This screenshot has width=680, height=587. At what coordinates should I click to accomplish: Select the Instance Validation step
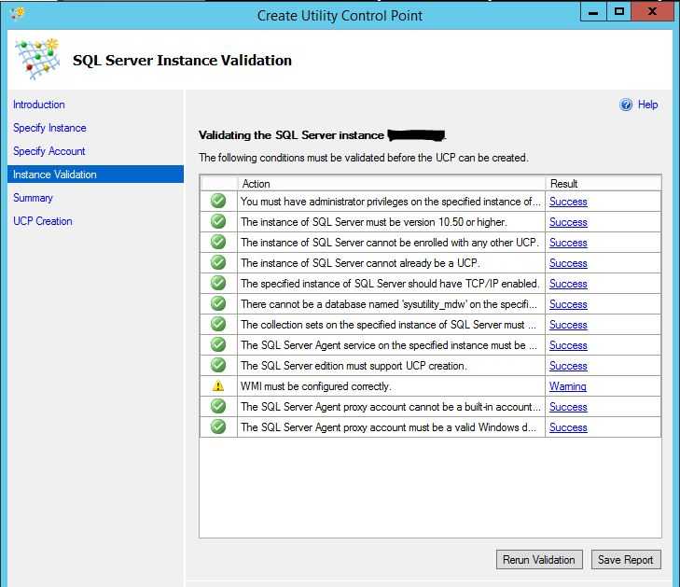95,175
